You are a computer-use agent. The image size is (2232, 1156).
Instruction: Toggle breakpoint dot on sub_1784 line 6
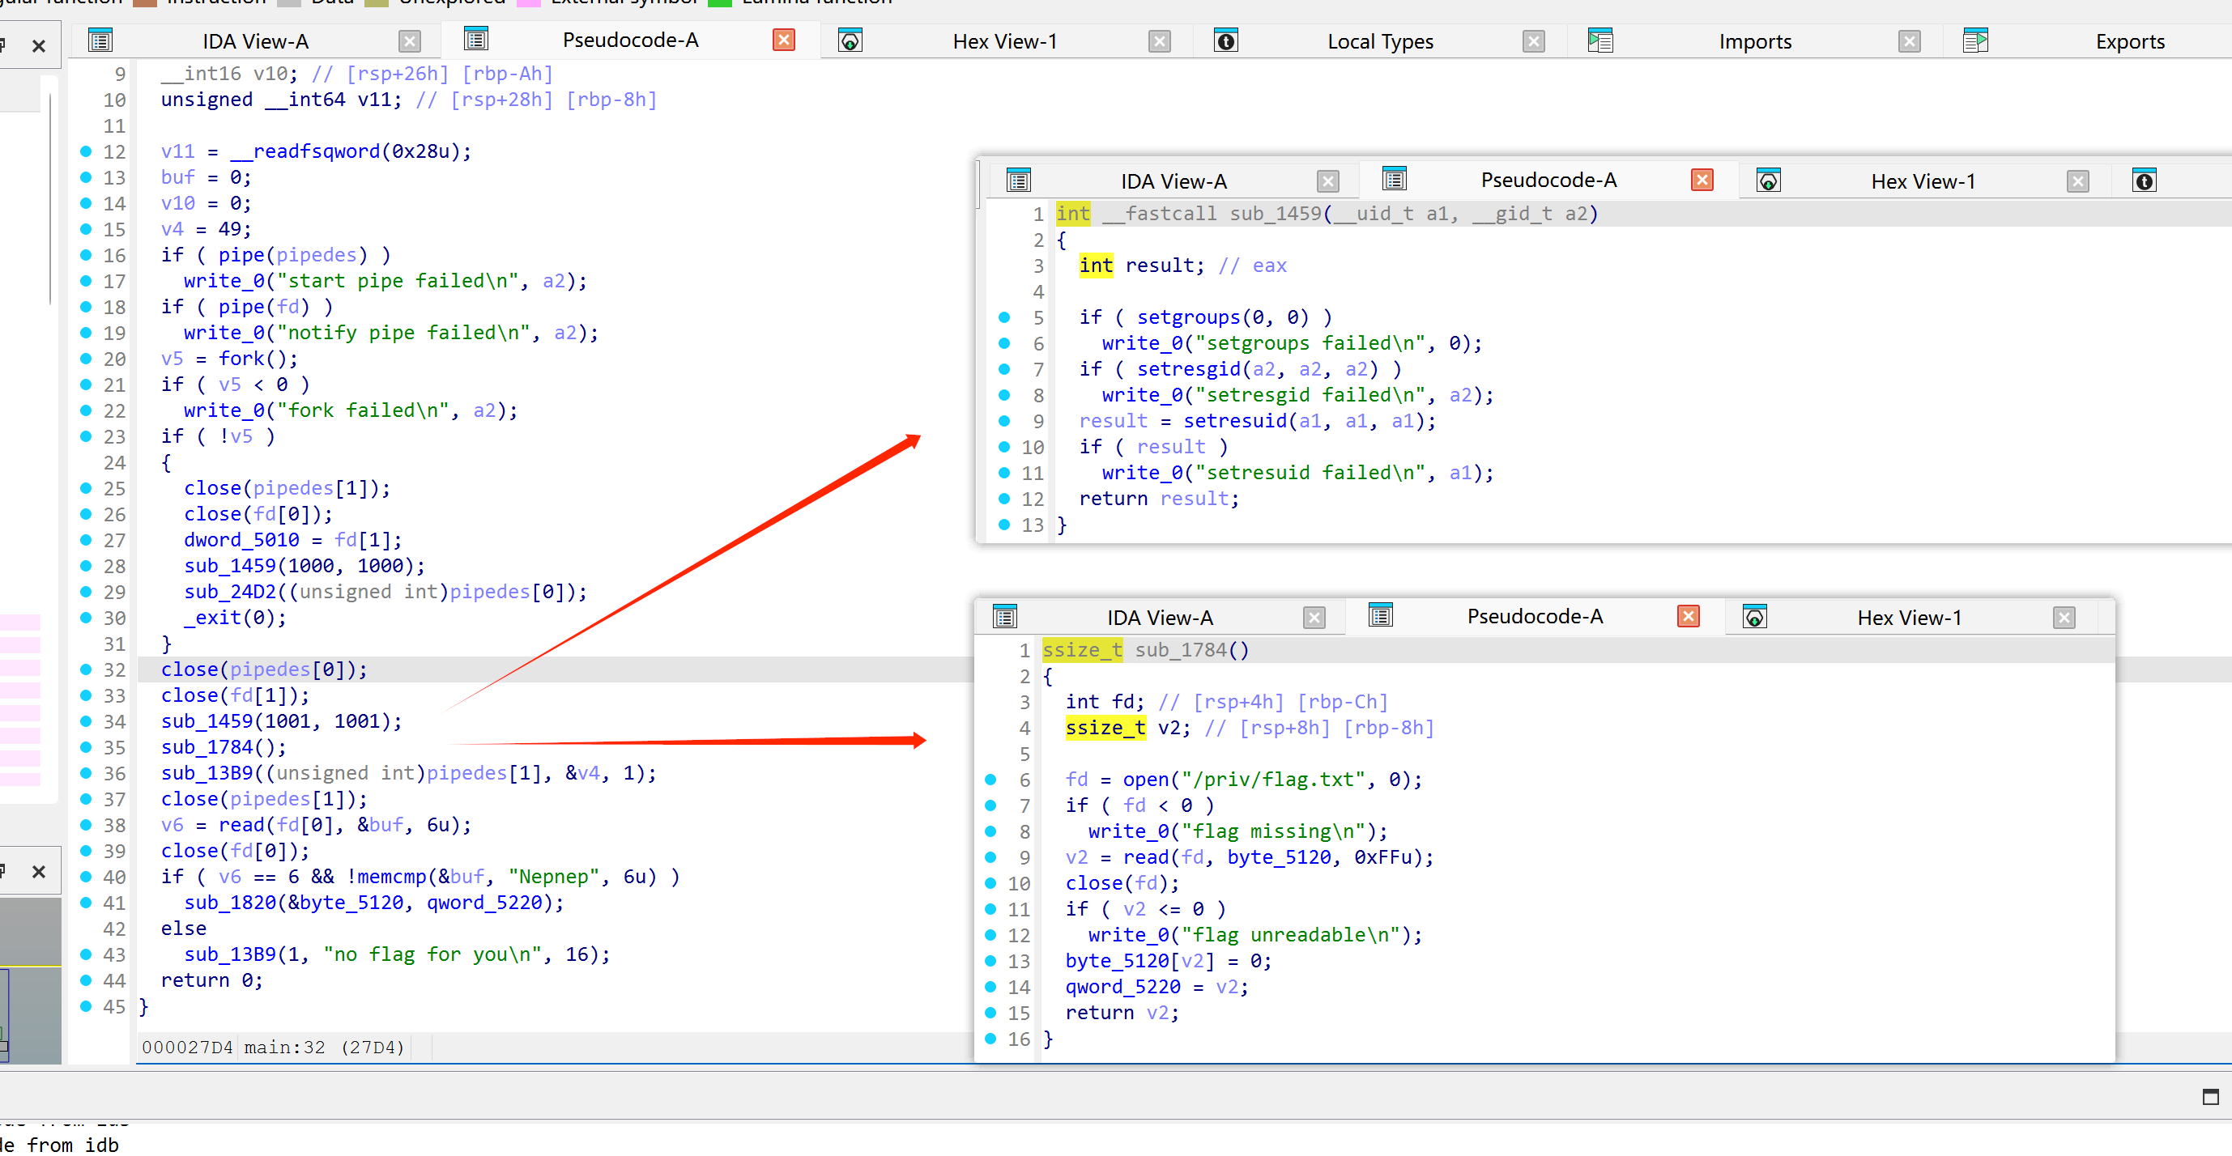[x=990, y=780]
